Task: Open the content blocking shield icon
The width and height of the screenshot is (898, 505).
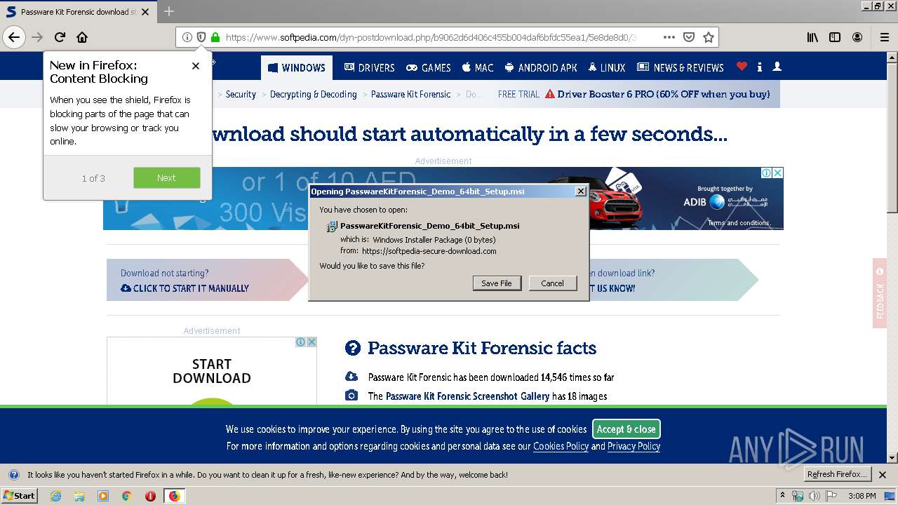Action: coord(201,37)
